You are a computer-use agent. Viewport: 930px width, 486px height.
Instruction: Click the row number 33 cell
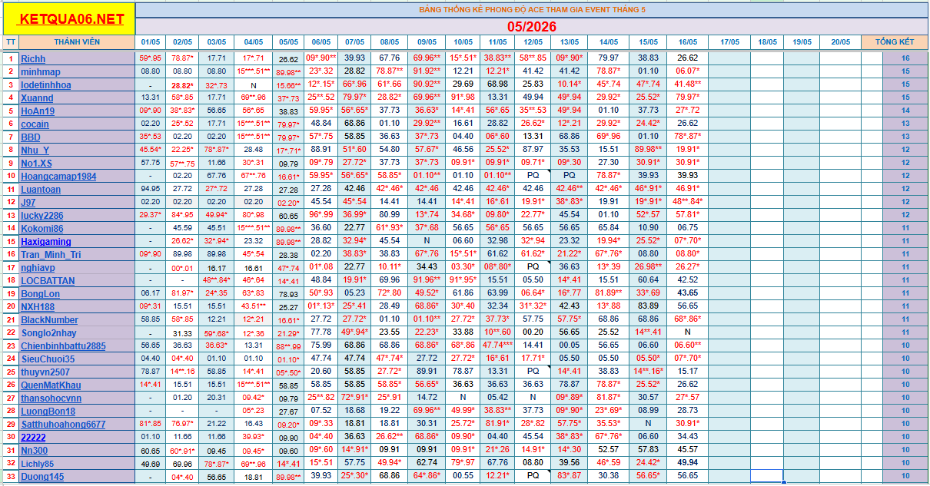pyautogui.click(x=10, y=476)
